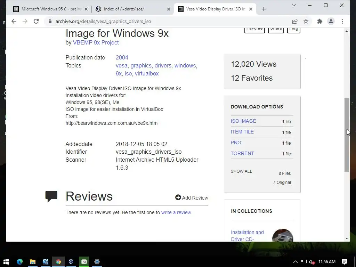This screenshot has width=356, height=267.
Task: Open VirtualBox cube icon in taskbar
Action: coord(71,261)
